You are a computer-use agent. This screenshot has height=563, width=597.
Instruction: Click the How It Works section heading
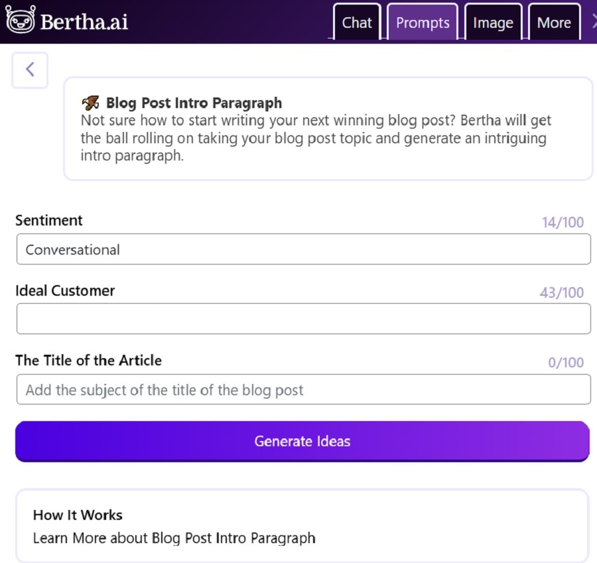click(x=78, y=515)
